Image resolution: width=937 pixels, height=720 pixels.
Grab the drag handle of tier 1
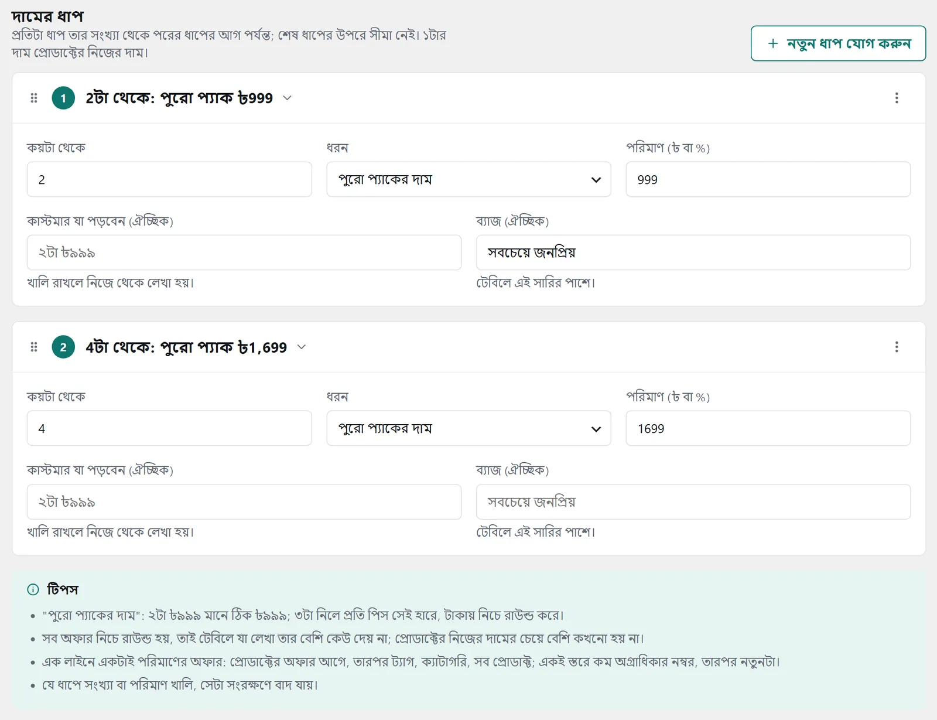tap(34, 98)
